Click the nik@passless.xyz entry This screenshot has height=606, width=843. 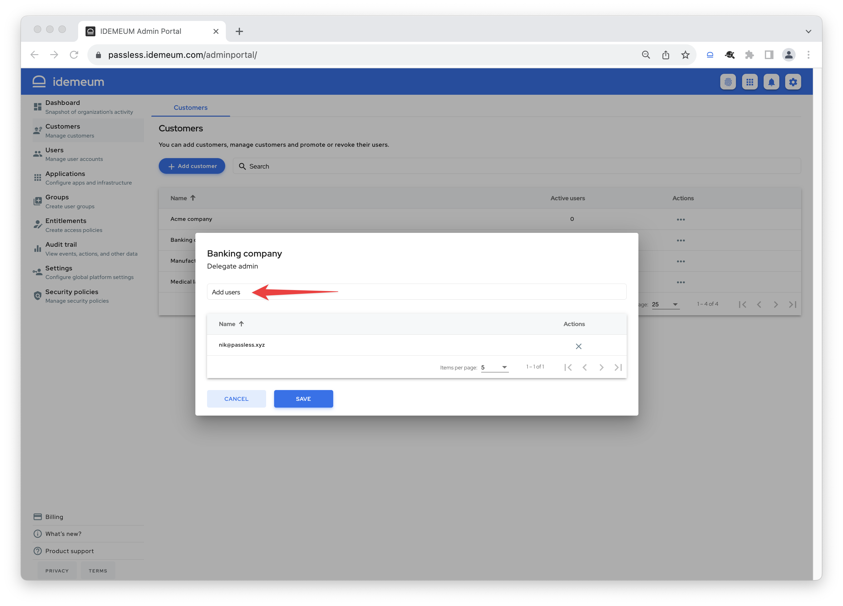(242, 345)
